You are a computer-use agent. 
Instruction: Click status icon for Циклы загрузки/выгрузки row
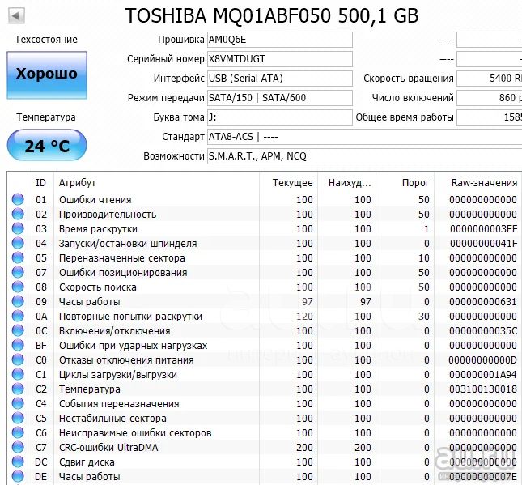click(x=18, y=374)
